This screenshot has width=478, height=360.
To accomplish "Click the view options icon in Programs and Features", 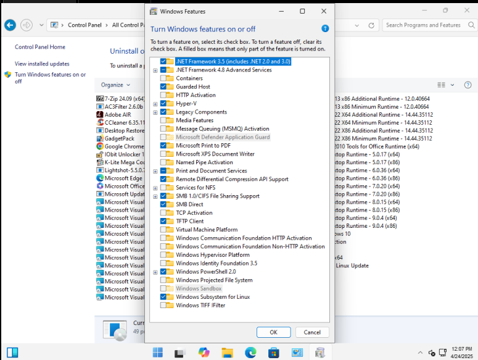I will click(x=441, y=85).
